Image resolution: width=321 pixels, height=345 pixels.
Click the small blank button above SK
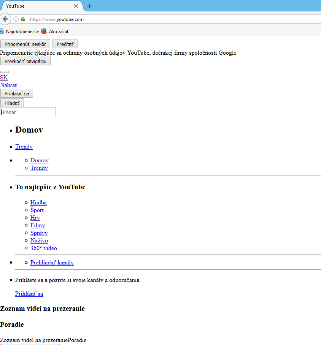point(5,72)
